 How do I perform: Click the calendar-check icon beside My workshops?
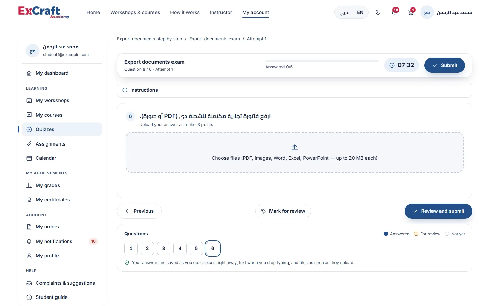29,100
